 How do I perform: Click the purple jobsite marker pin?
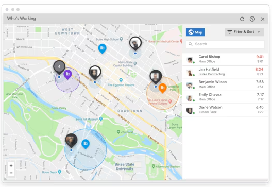(x=67, y=75)
